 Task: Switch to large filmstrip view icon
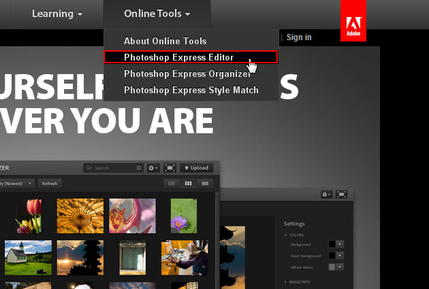(x=205, y=184)
